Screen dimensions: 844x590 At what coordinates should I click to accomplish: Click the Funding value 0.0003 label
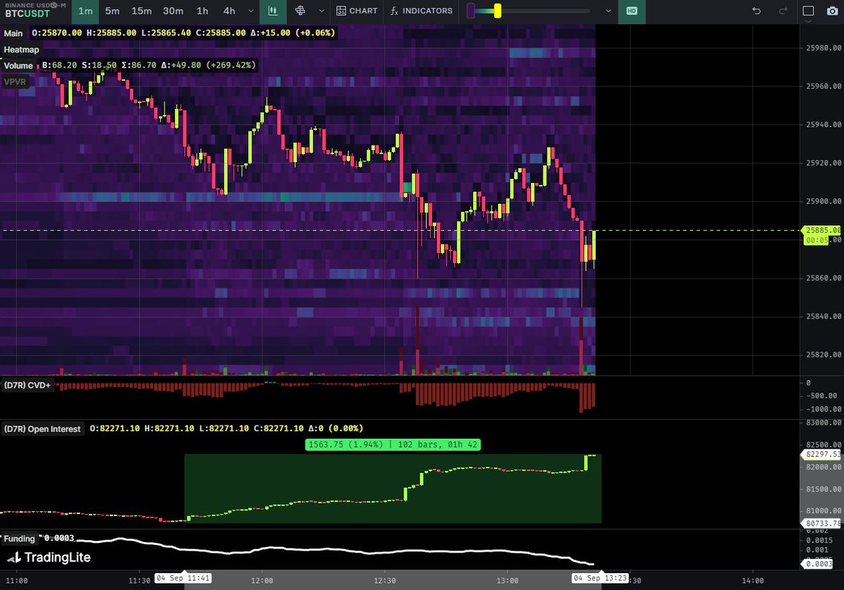click(59, 539)
